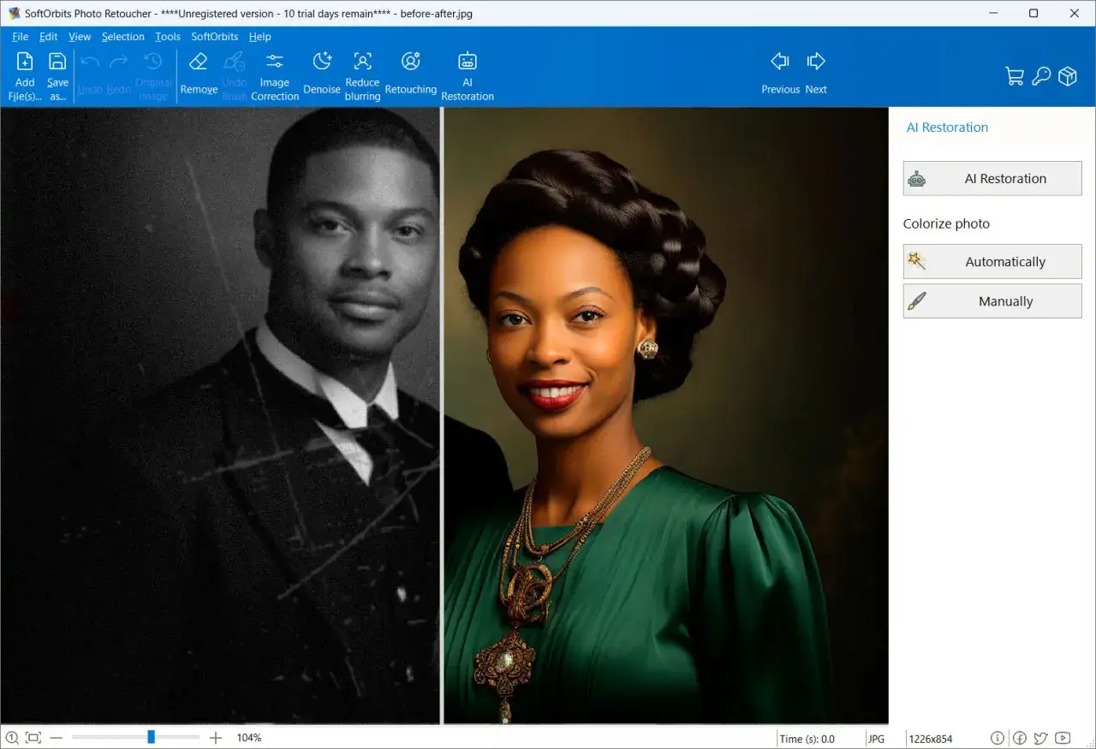Colorize photo Automatically
Screen dimensions: 1096x749
pyautogui.click(x=992, y=262)
